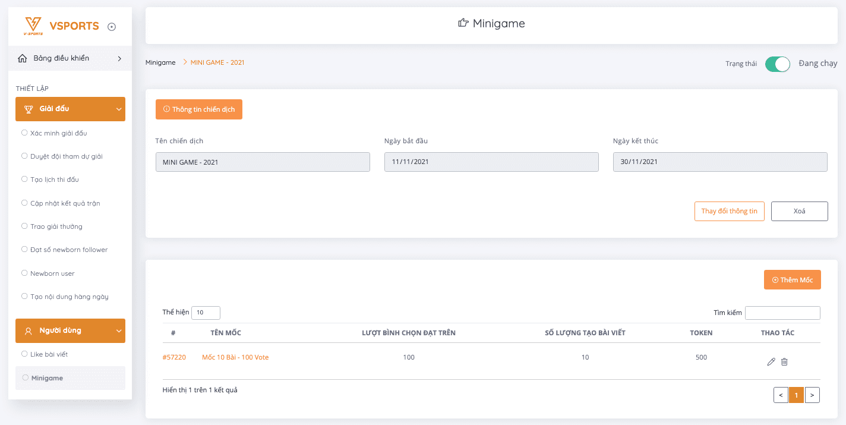This screenshot has height=425, width=846.
Task: Open the dashboard via the home icon
Action: (23, 58)
